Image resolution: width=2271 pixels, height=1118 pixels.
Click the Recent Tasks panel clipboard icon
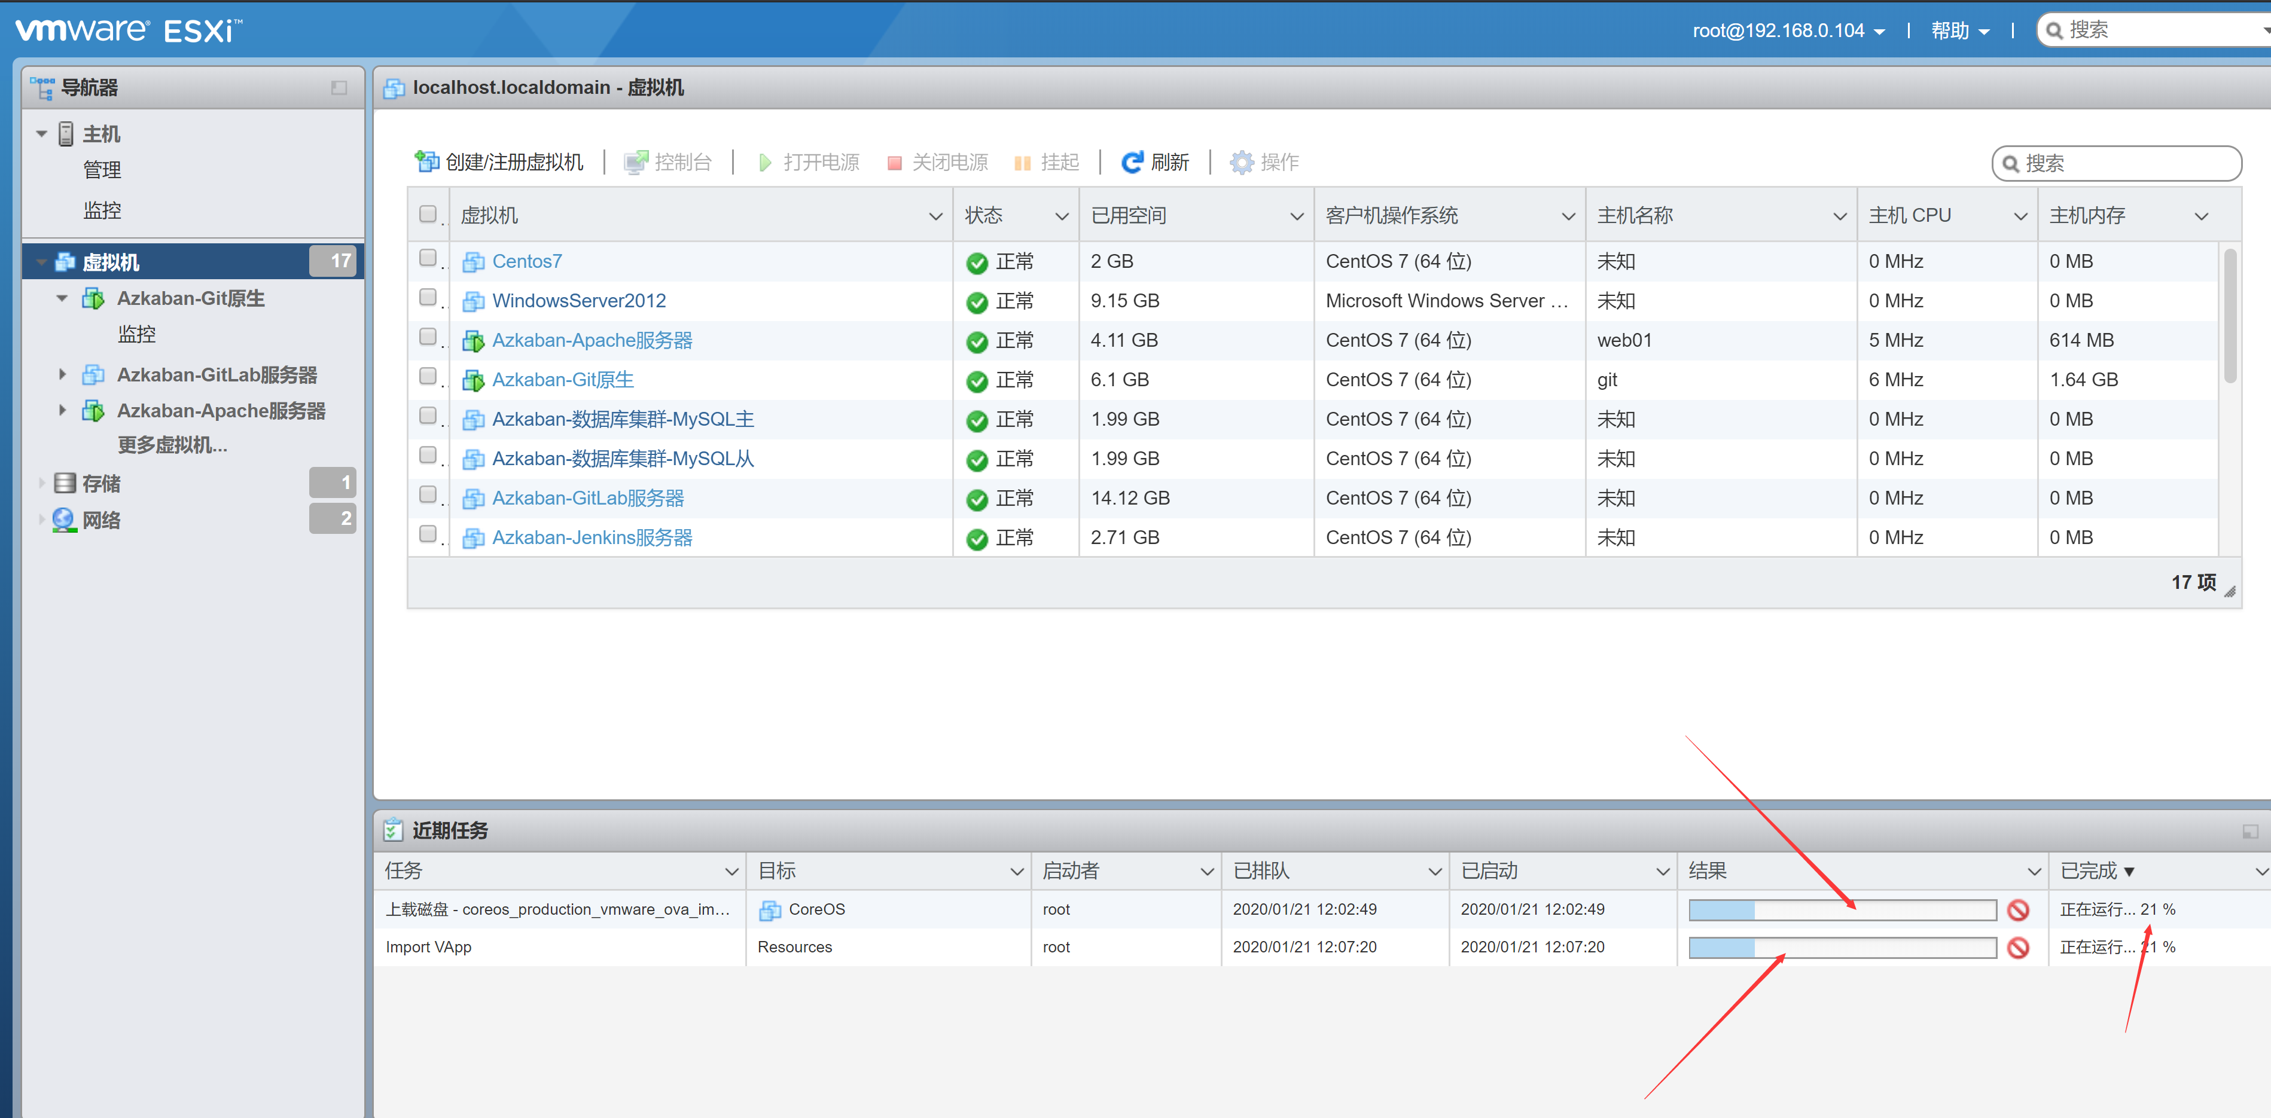pos(393,830)
